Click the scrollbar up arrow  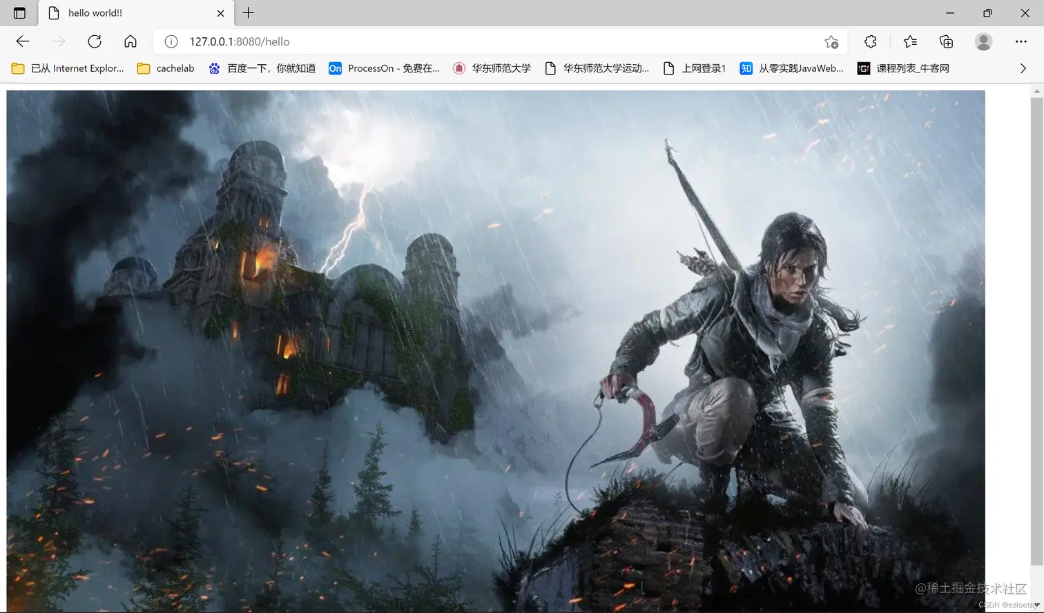coord(1036,91)
